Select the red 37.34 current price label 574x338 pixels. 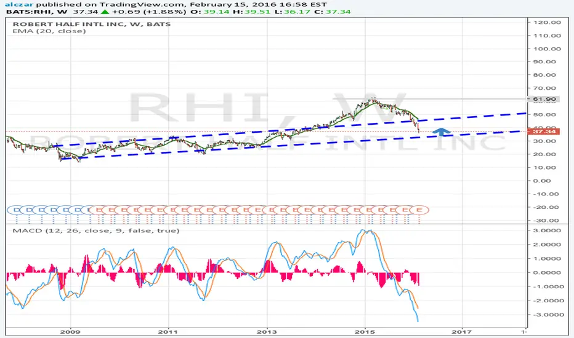point(544,131)
